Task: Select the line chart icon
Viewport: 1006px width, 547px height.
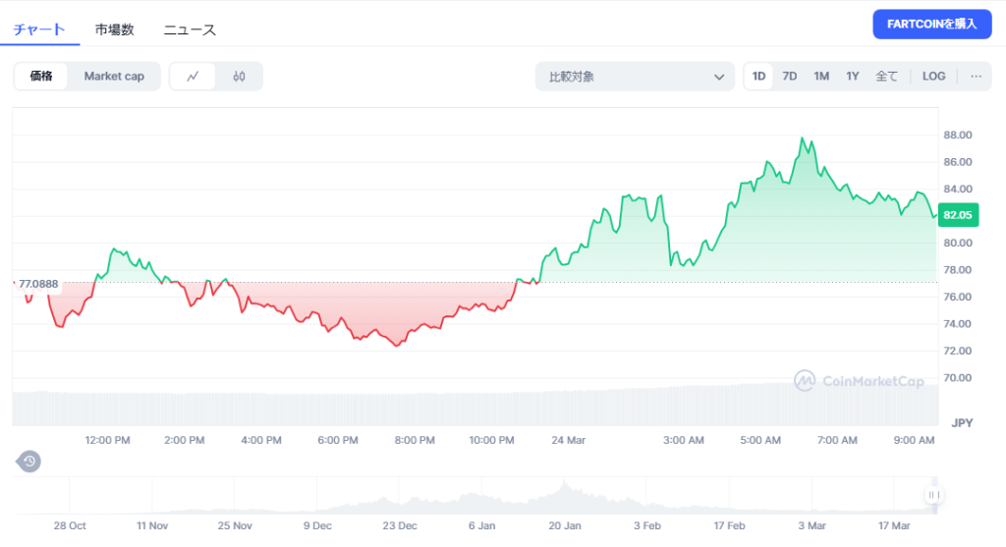Action: [x=194, y=77]
